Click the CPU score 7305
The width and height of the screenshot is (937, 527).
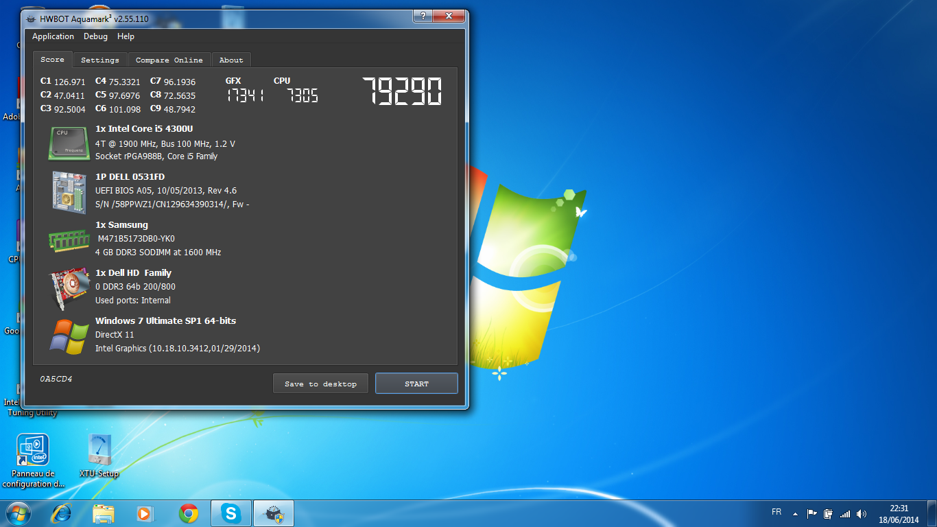coord(303,95)
